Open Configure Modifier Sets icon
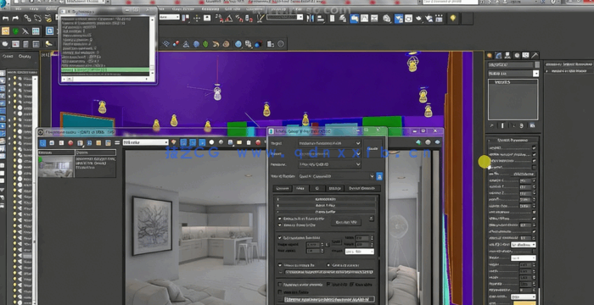This screenshot has height=305, width=594. 532,125
